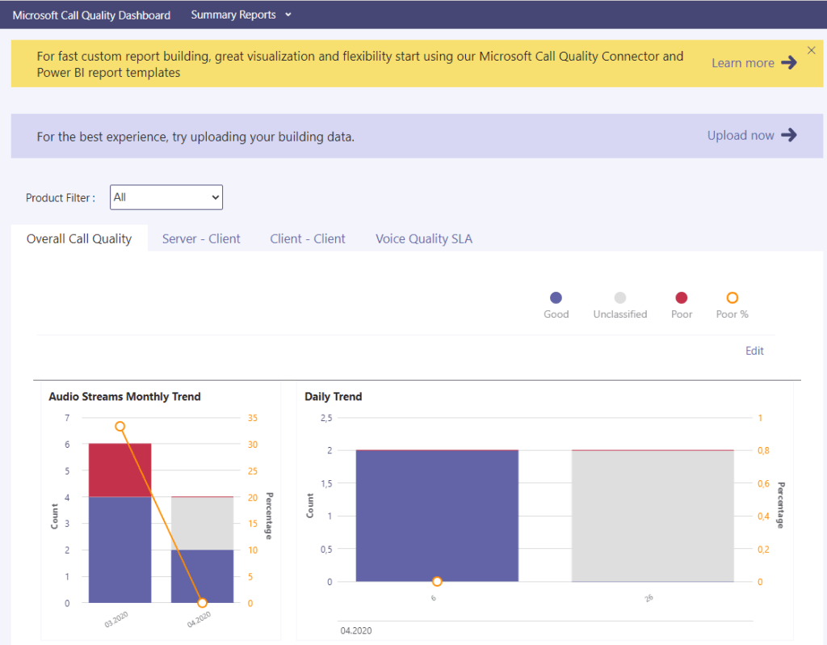Switch to the Client - Client tab
This screenshot has height=645, width=827.
[308, 238]
